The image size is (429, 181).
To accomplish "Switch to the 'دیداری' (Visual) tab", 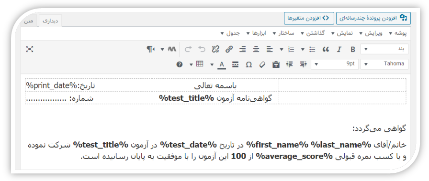I will (x=50, y=21).
